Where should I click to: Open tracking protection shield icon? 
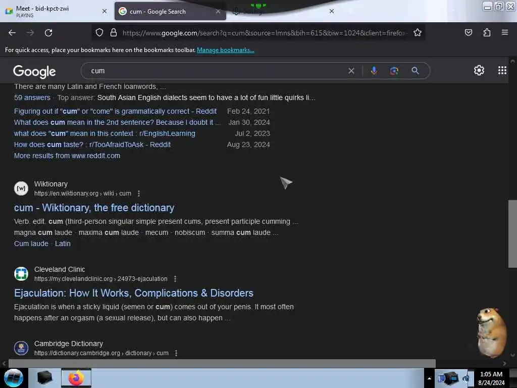click(99, 32)
